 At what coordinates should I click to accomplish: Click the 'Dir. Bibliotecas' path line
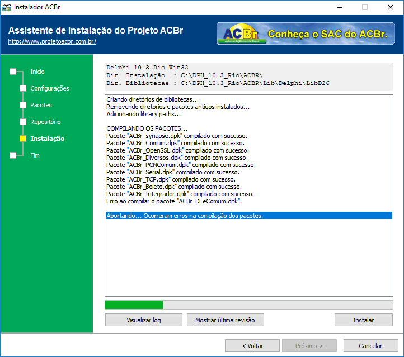click(x=218, y=83)
